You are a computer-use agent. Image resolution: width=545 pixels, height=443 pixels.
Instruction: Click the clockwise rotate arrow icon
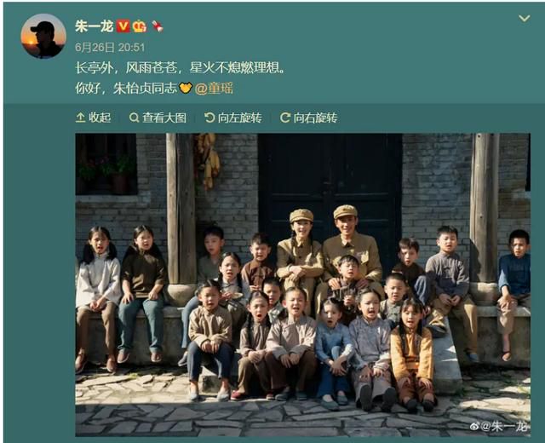(x=285, y=118)
